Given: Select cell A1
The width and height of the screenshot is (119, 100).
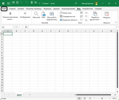Looking at the screenshot, I should pyautogui.click(x=8, y=34).
